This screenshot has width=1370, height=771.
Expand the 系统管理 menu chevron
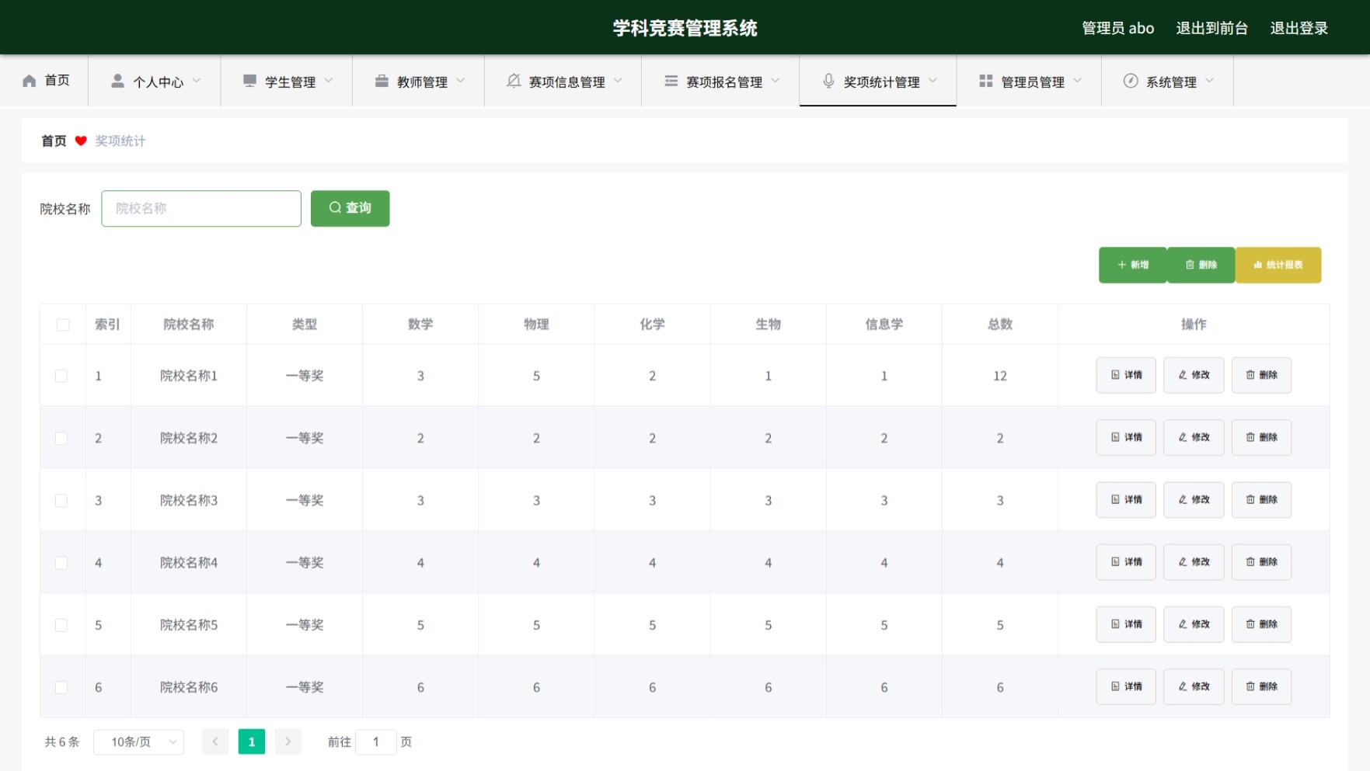(1210, 81)
